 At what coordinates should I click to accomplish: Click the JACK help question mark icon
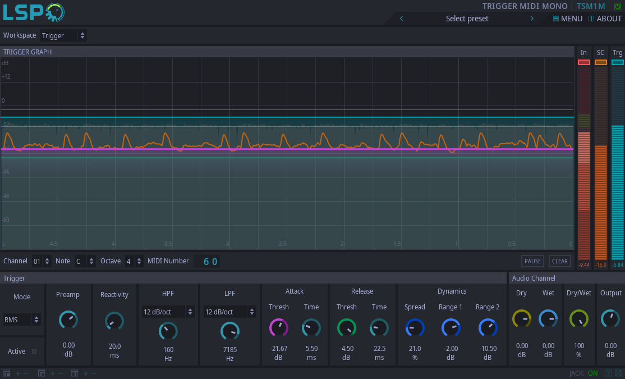[608, 373]
